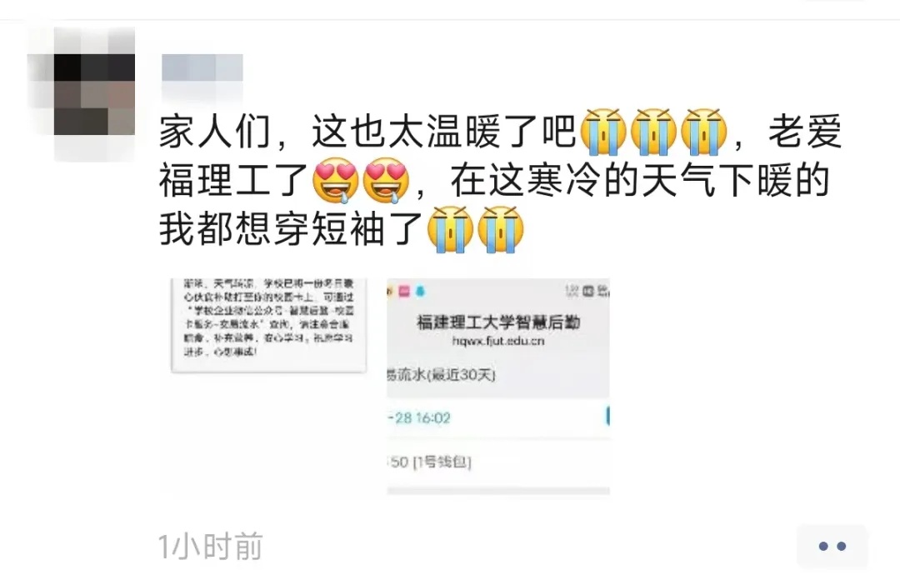Tap the pink icon in the screenshot's status bar

click(404, 292)
